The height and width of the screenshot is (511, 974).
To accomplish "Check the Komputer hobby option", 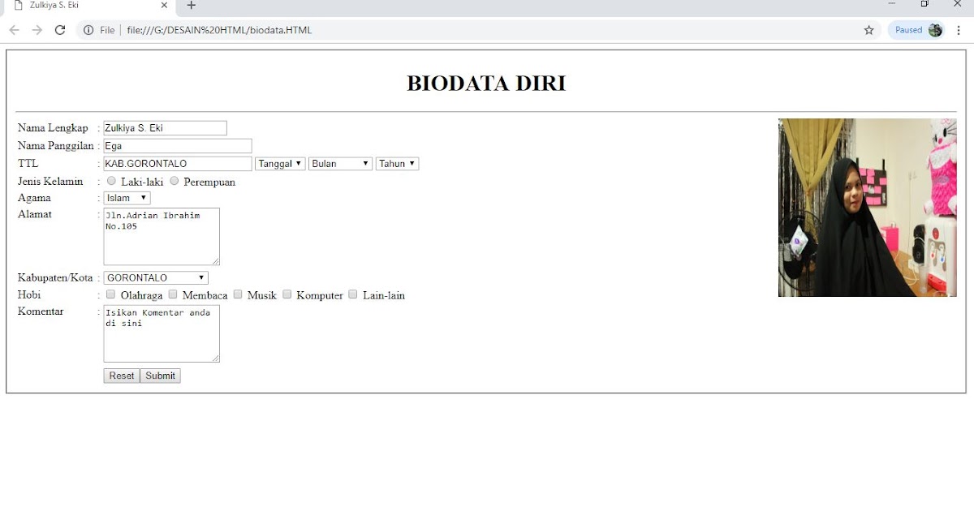I will coord(287,294).
